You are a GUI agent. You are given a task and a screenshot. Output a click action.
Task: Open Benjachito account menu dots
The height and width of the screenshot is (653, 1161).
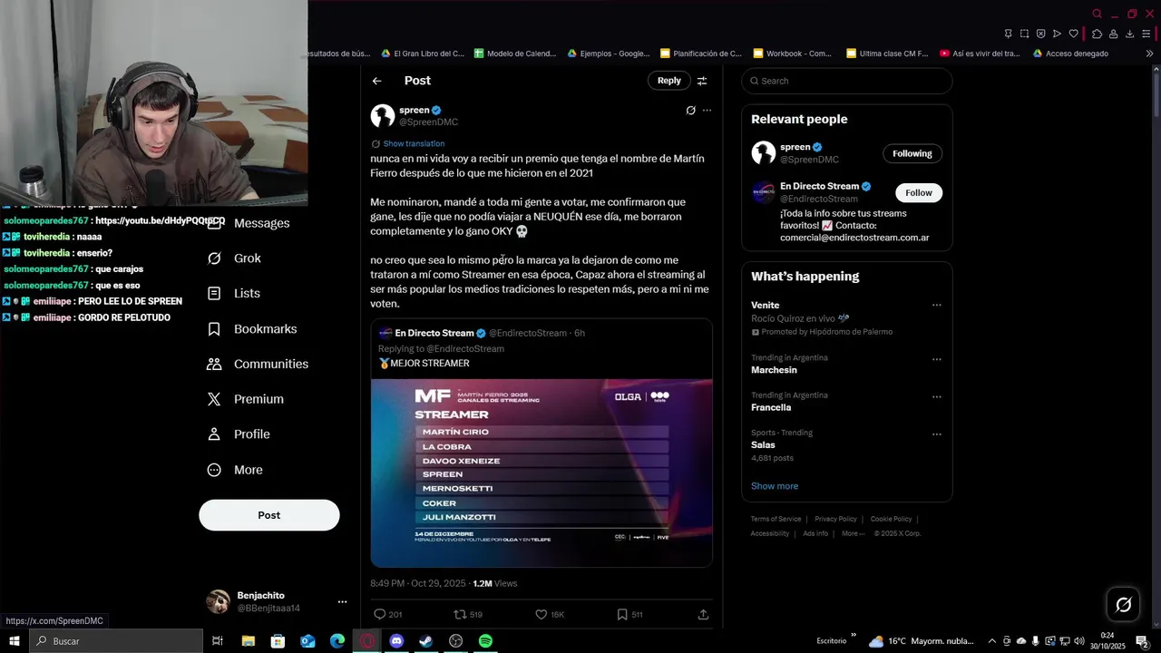(x=342, y=602)
